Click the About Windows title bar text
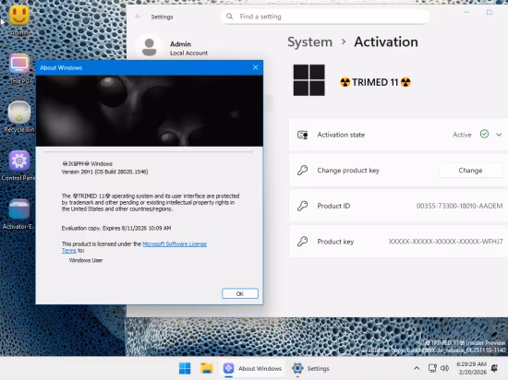 (x=61, y=67)
